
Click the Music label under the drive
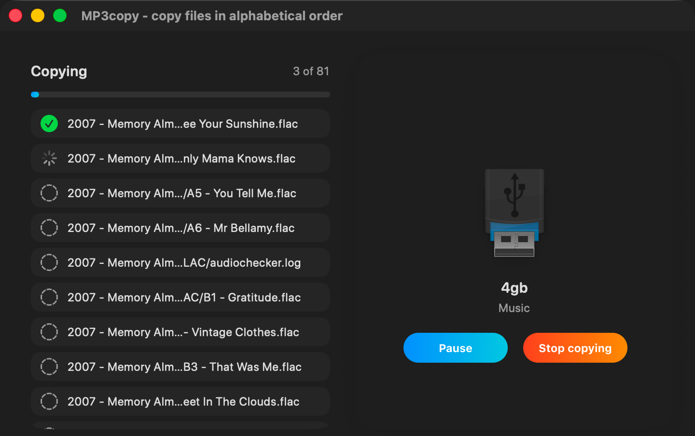click(514, 308)
